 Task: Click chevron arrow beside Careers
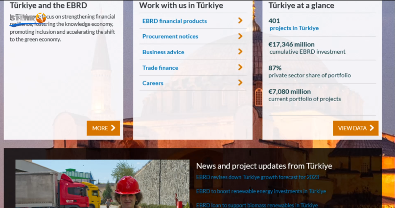coord(240,83)
